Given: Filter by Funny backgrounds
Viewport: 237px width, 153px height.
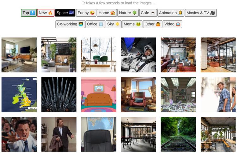Looking at the screenshot, I should pos(86,13).
